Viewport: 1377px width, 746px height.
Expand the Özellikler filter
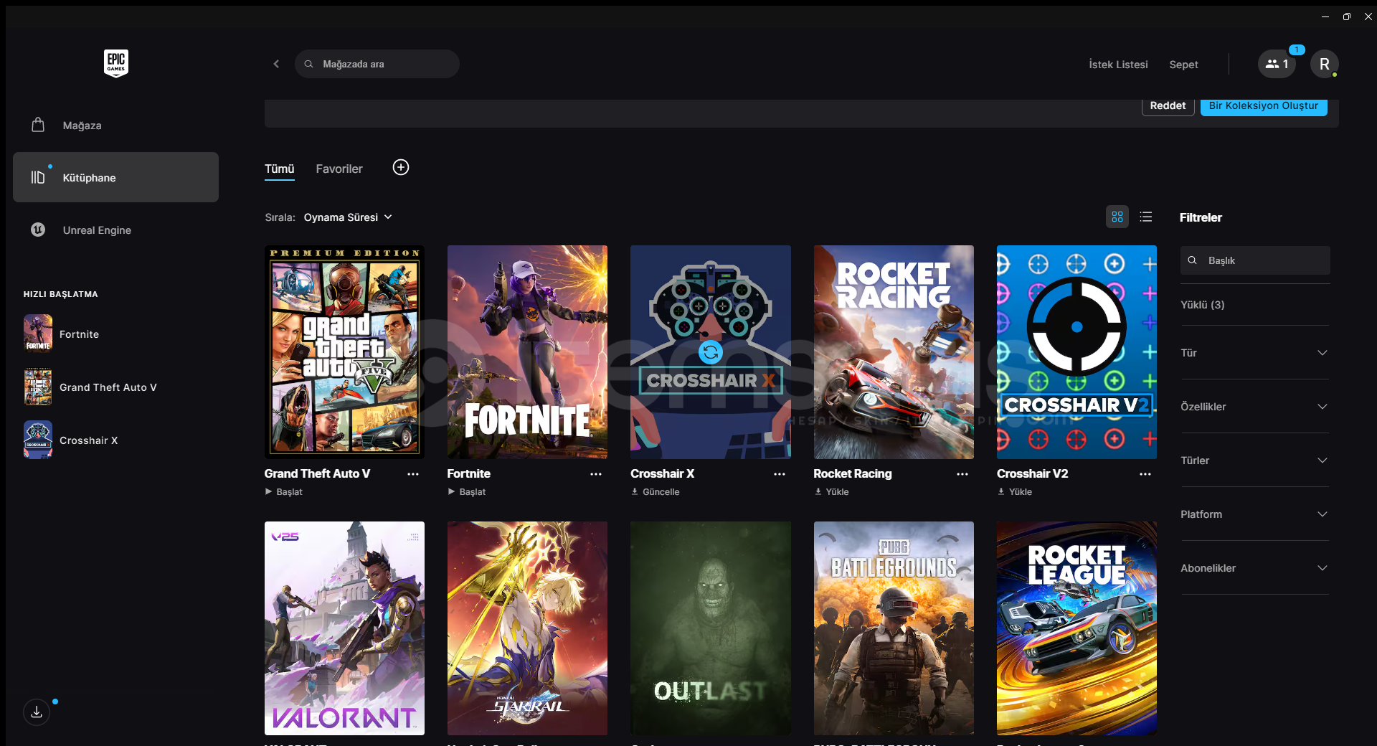1254,407
